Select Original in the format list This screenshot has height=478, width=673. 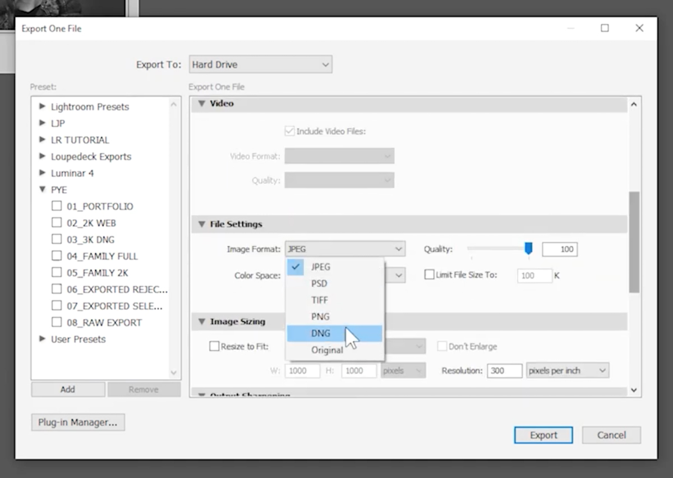[x=335, y=350]
